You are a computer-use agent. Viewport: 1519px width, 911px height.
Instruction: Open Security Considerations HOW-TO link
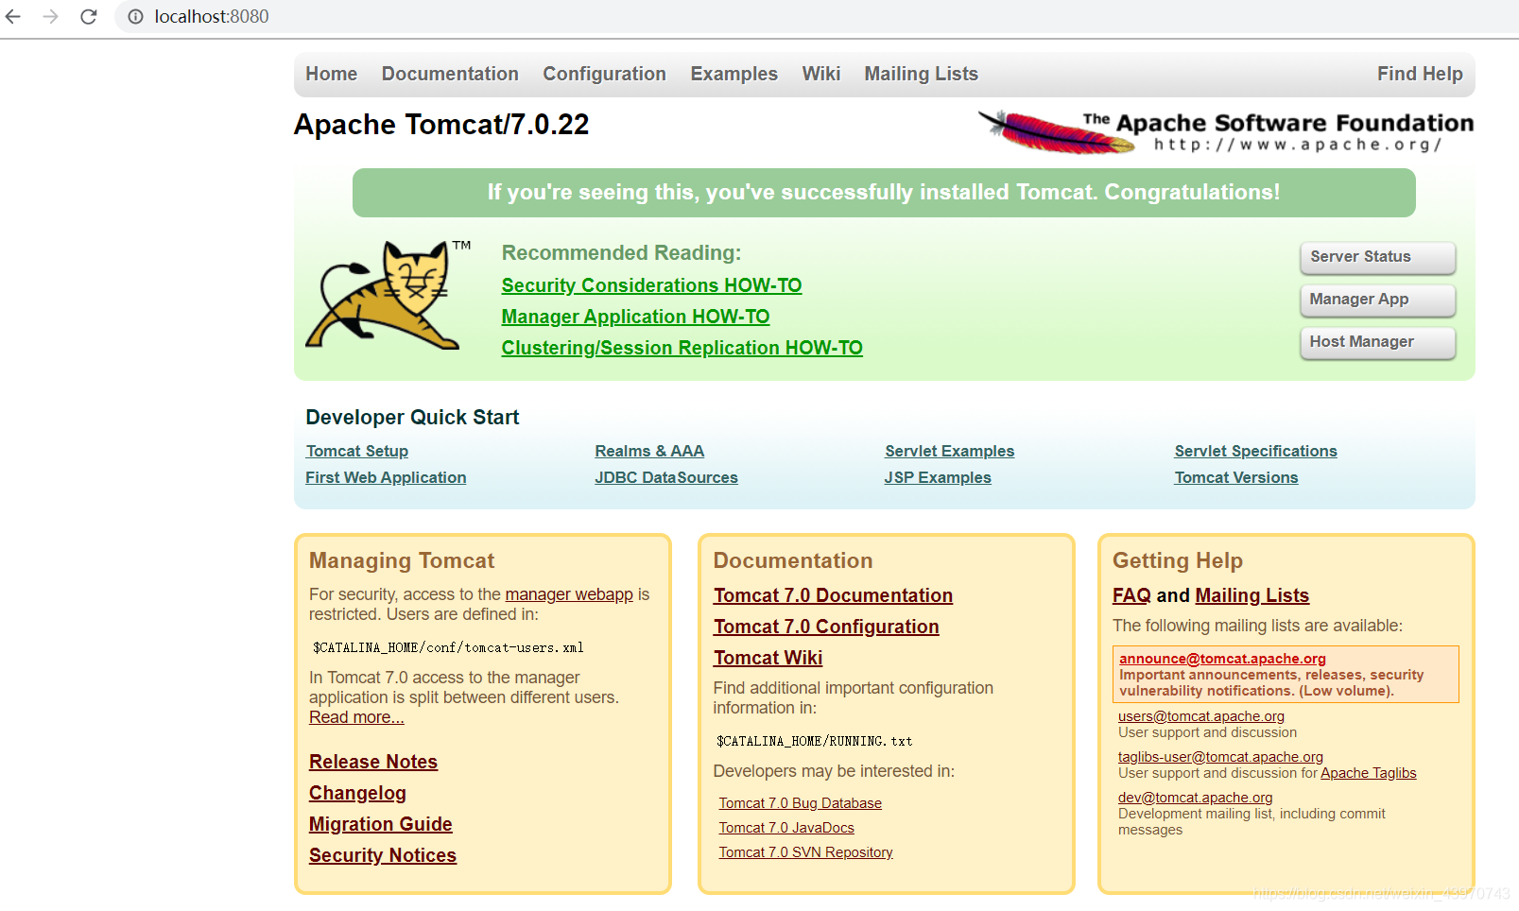(651, 285)
